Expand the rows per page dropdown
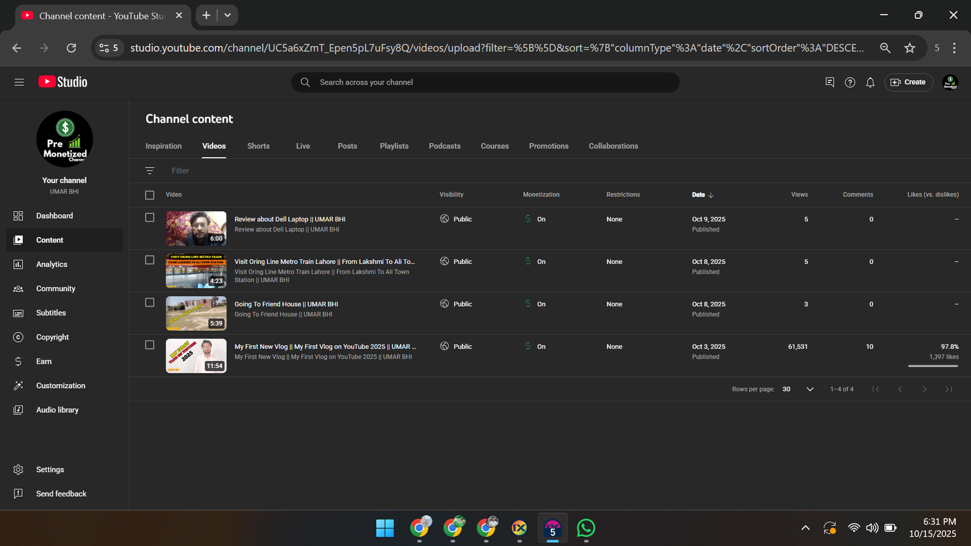Screen dimensions: 971x546 coord(810,389)
